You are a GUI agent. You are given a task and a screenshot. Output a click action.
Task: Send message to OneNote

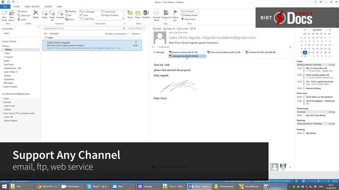146,14
